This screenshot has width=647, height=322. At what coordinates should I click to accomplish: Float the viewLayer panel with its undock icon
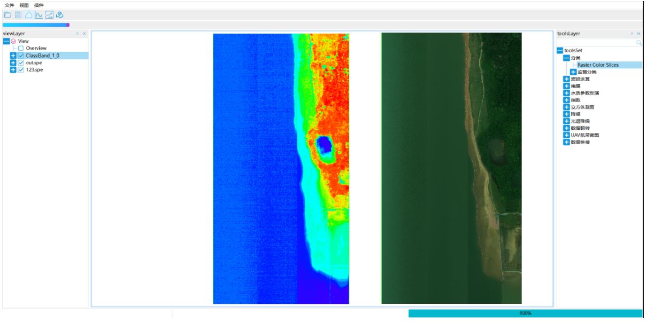[78, 34]
